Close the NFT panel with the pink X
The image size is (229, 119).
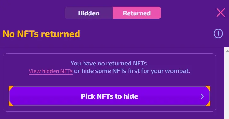[x=220, y=13]
